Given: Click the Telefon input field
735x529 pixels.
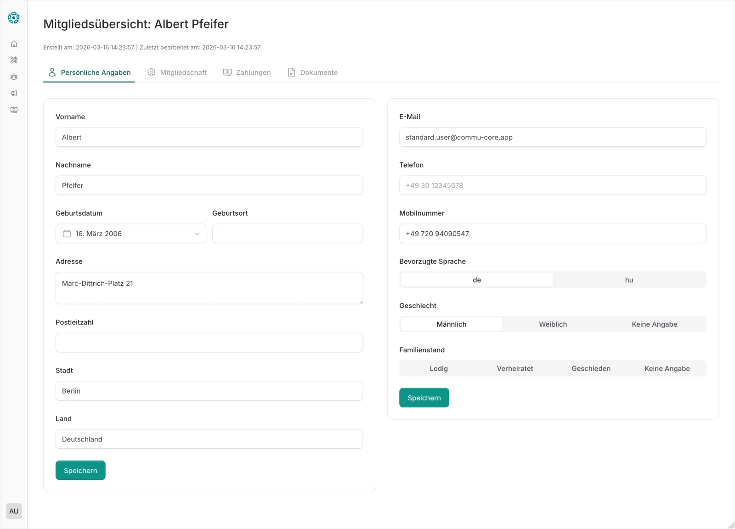Looking at the screenshot, I should [553, 185].
